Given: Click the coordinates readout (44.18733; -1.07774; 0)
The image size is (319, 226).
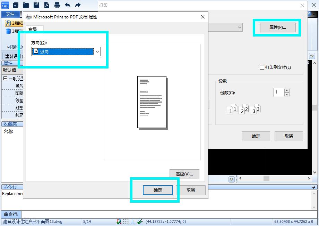Looking at the screenshot, I should (166, 221).
